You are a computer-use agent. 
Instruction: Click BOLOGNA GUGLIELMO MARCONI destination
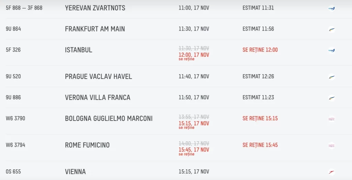[x=109, y=119]
